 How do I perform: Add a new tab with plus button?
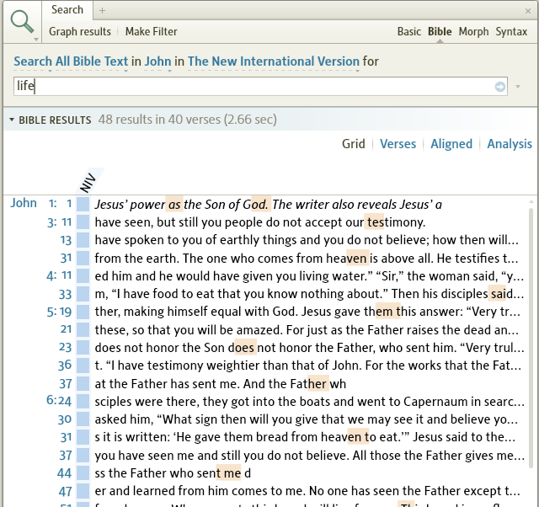click(102, 11)
